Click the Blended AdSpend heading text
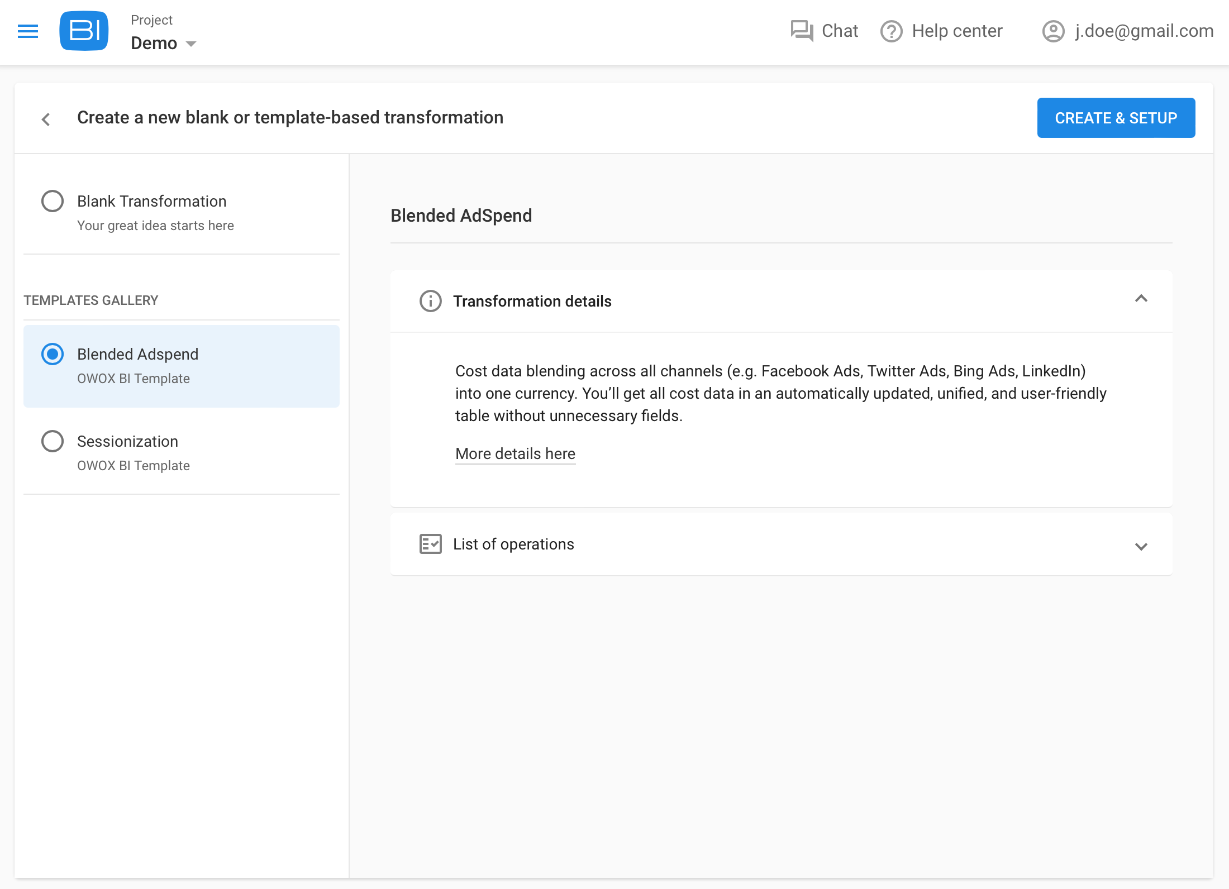1229x889 pixels. pos(461,216)
